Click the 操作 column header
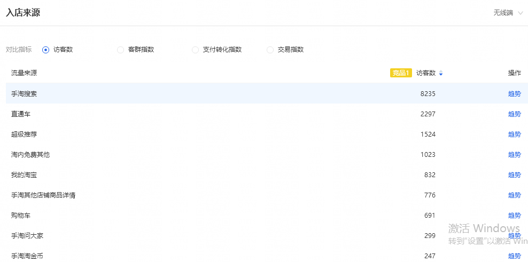Image resolution: width=528 pixels, height=262 pixels. [514, 73]
